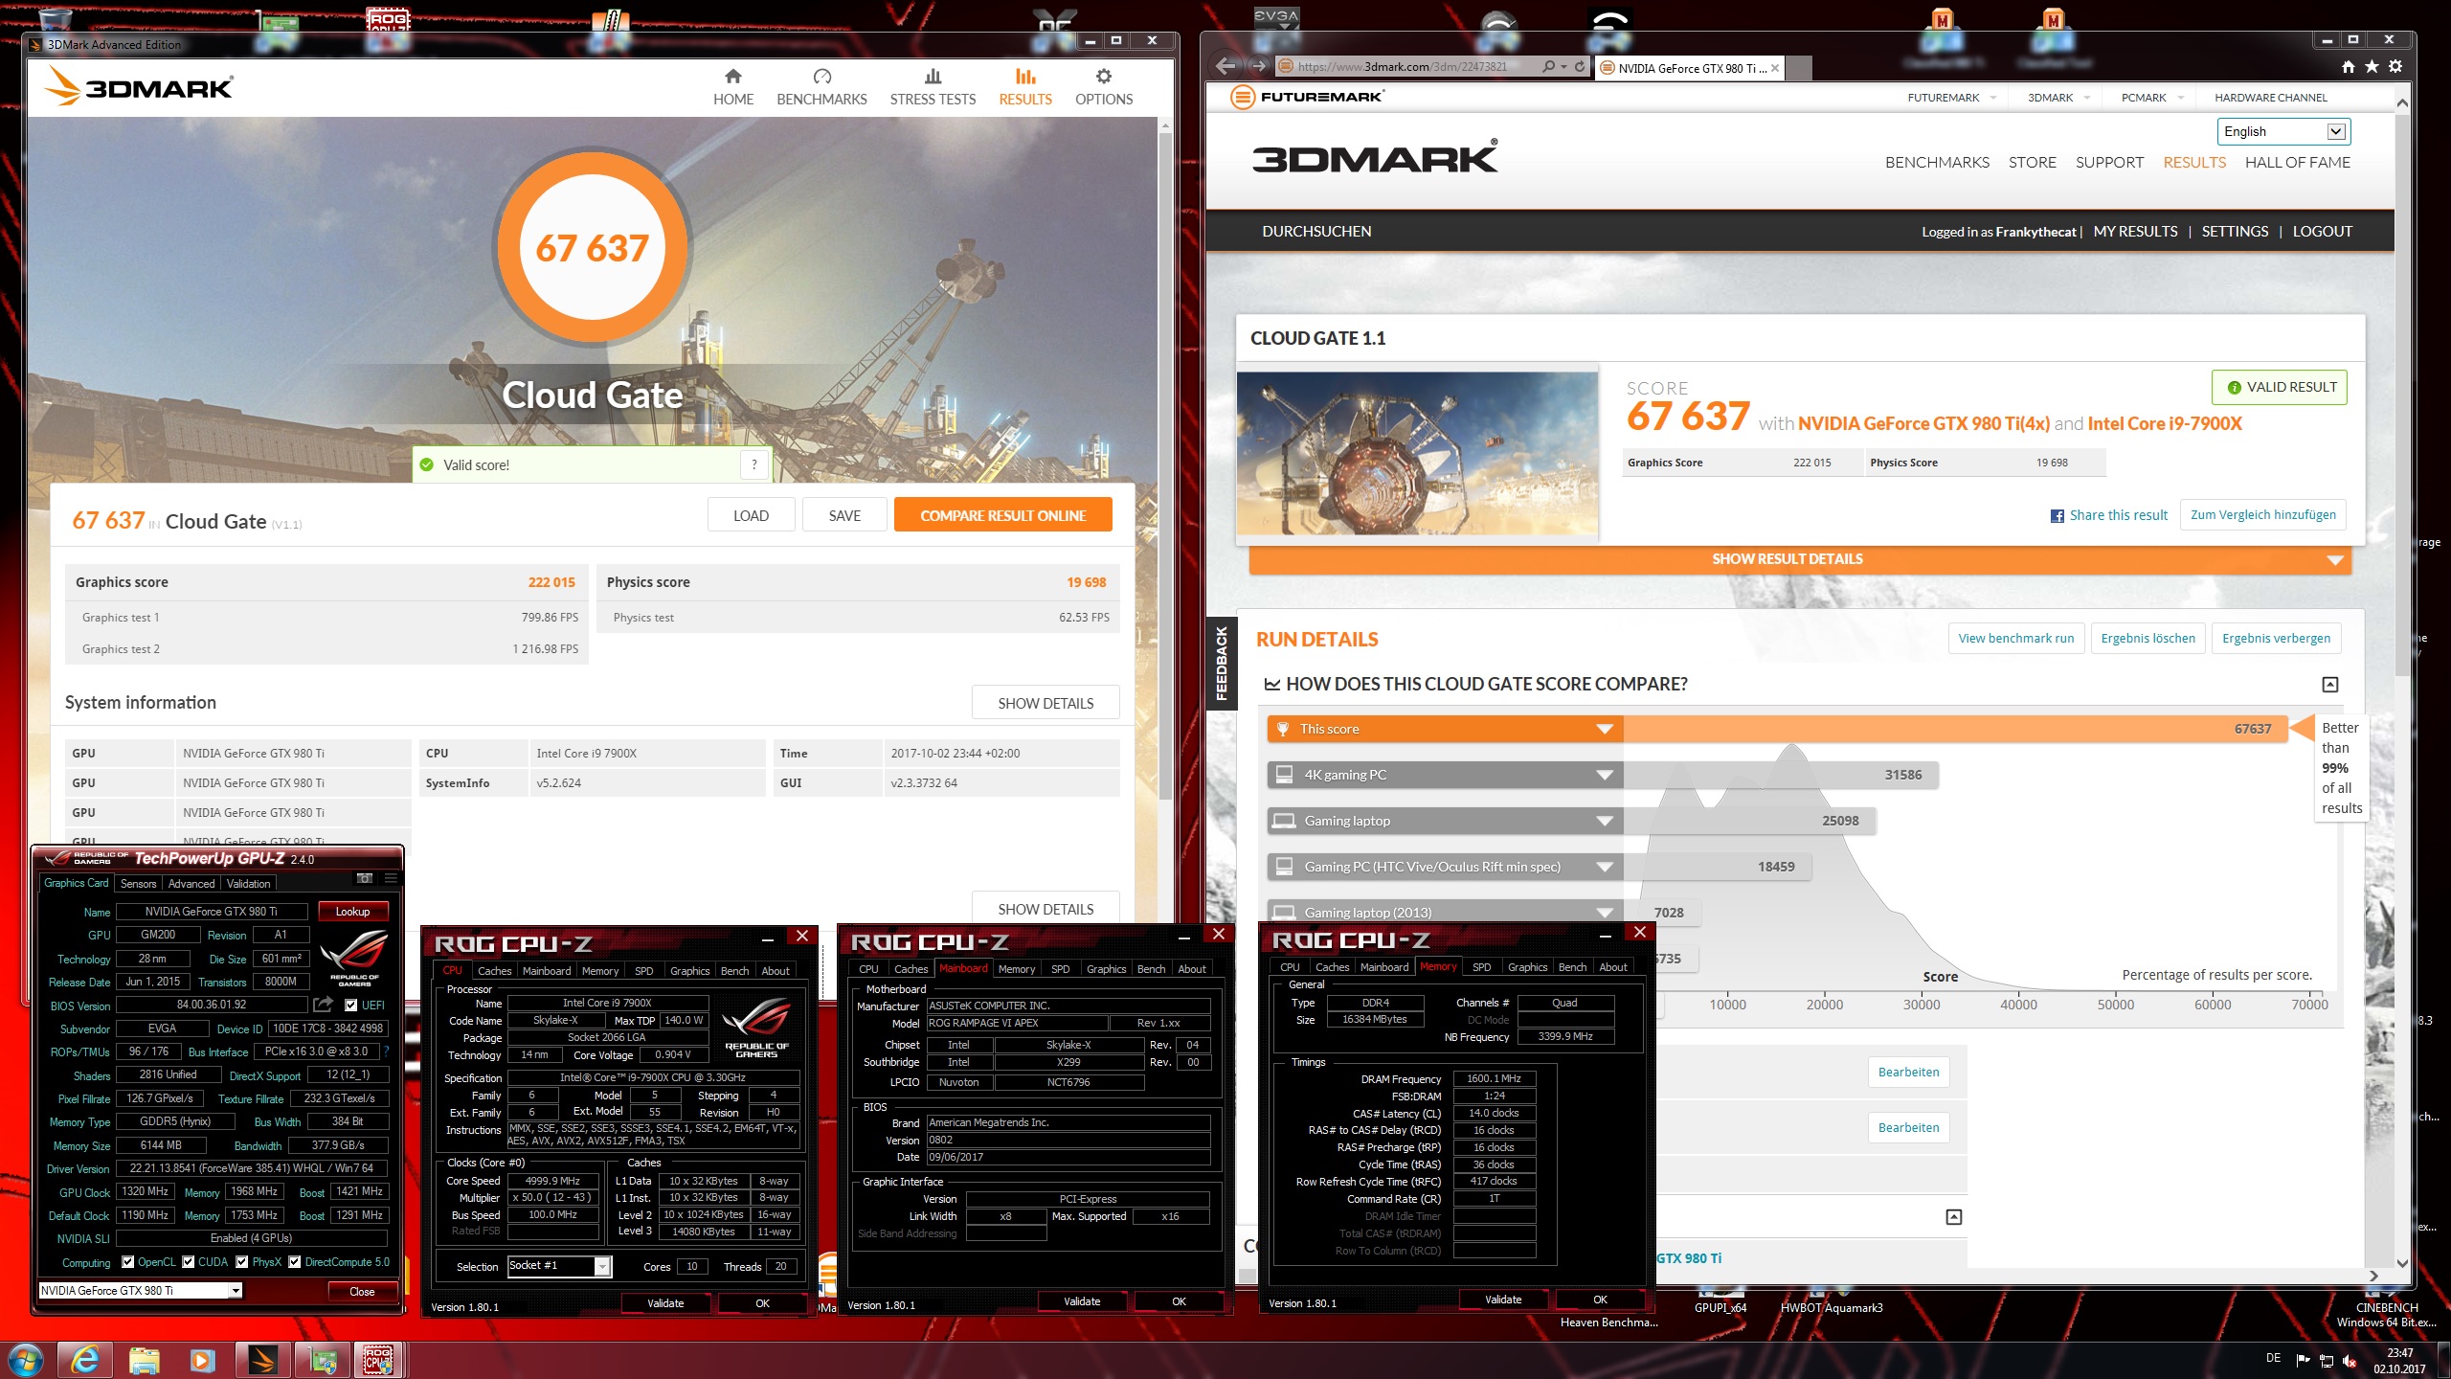Open RESULTS in the 3DMark app toolbar

pyautogui.click(x=1024, y=87)
